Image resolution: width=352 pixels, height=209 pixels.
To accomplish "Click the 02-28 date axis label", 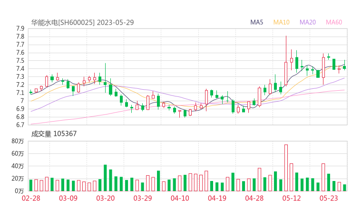I will pyautogui.click(x=31, y=198).
